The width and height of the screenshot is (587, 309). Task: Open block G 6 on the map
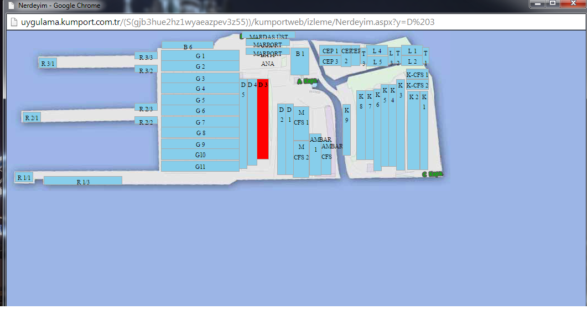200,110
